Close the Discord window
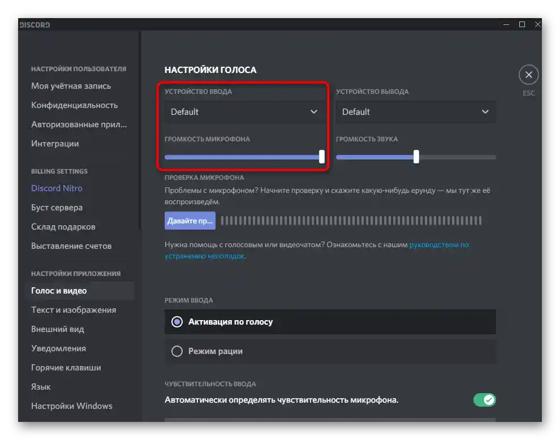Viewport: 560px width, 440px height. click(537, 24)
